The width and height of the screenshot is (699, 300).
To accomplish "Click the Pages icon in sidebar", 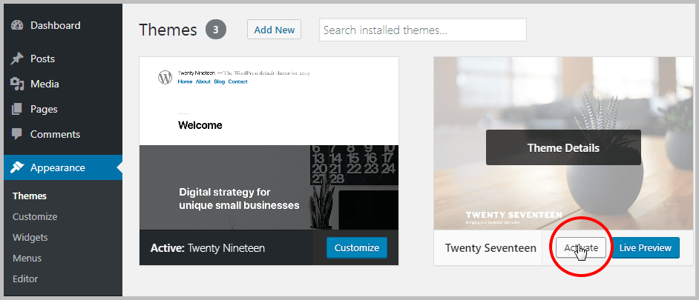I will click(x=17, y=110).
